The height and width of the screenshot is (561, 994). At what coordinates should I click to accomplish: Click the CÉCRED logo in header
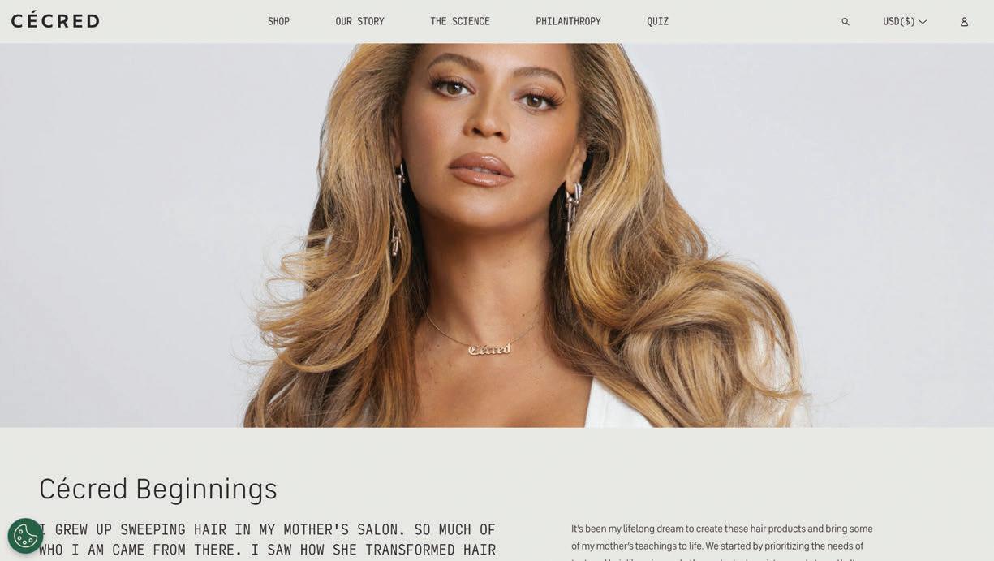(55, 20)
